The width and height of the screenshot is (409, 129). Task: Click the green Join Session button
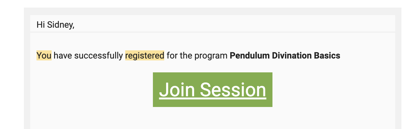pos(213,90)
